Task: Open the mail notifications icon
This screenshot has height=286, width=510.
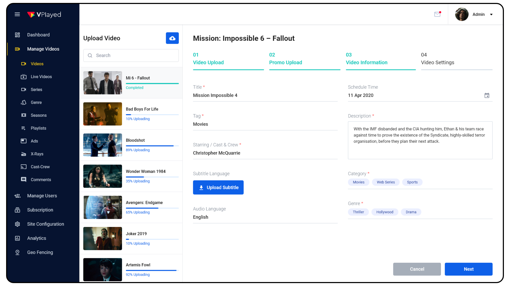Action: [x=437, y=14]
